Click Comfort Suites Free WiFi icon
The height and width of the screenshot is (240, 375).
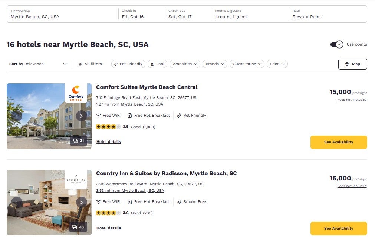pos(98,116)
